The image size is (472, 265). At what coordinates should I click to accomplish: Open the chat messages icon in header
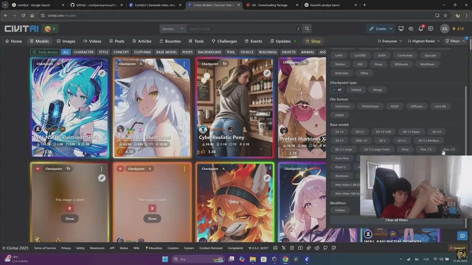coord(431,29)
